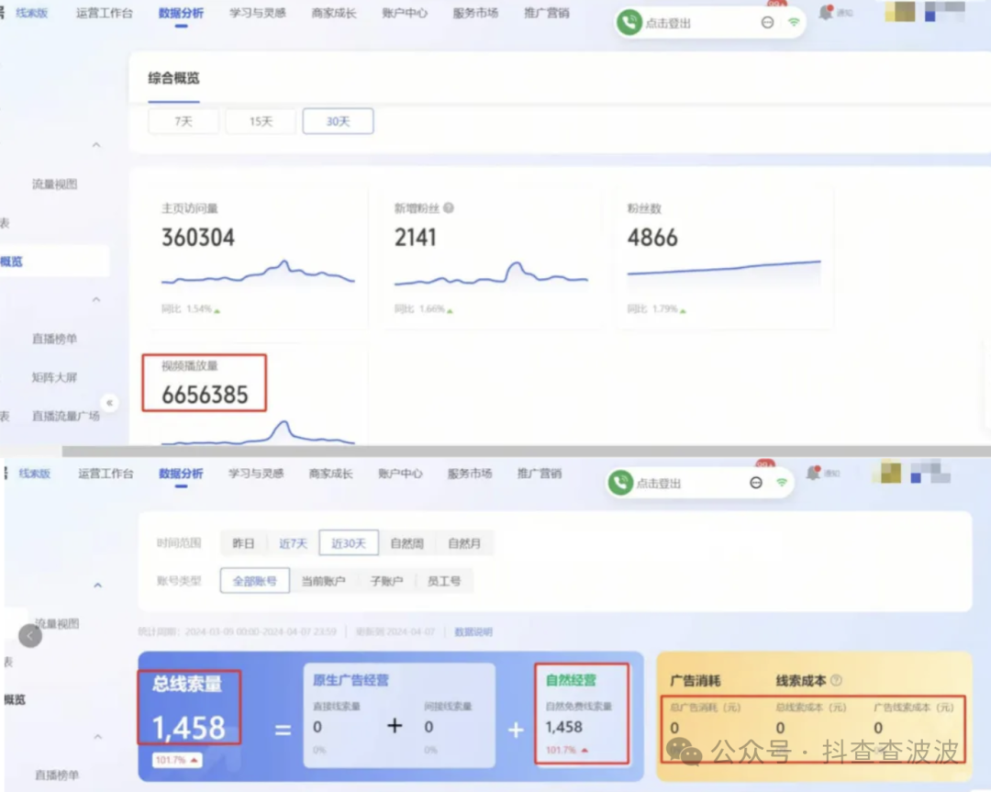991x792 pixels.
Task: Collapse the sidebar with the double-arrow button
Action: [109, 402]
